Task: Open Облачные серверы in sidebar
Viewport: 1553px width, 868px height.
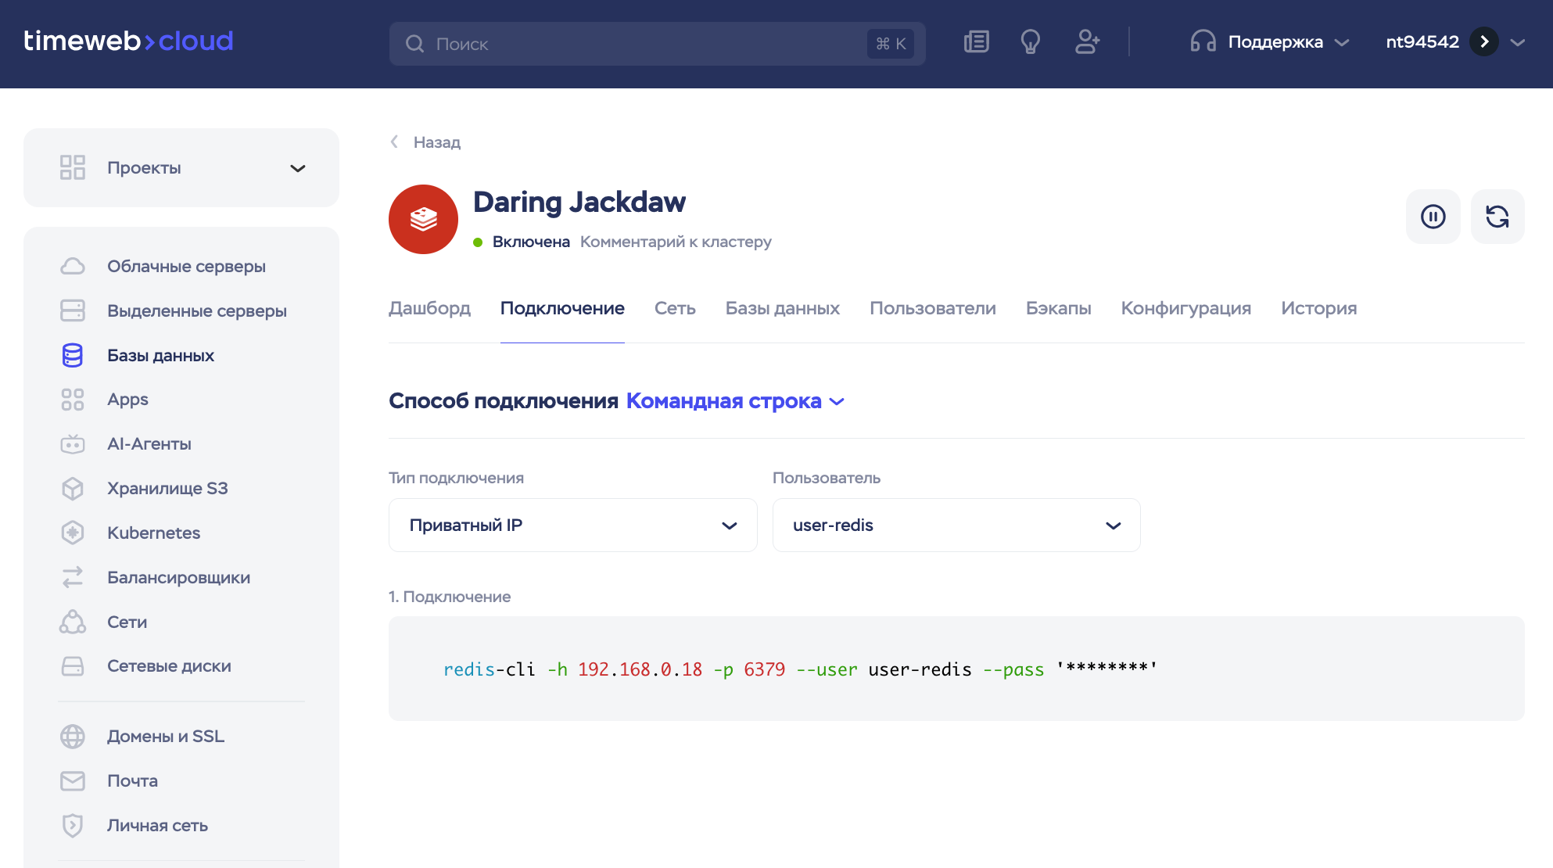Action: click(x=186, y=266)
